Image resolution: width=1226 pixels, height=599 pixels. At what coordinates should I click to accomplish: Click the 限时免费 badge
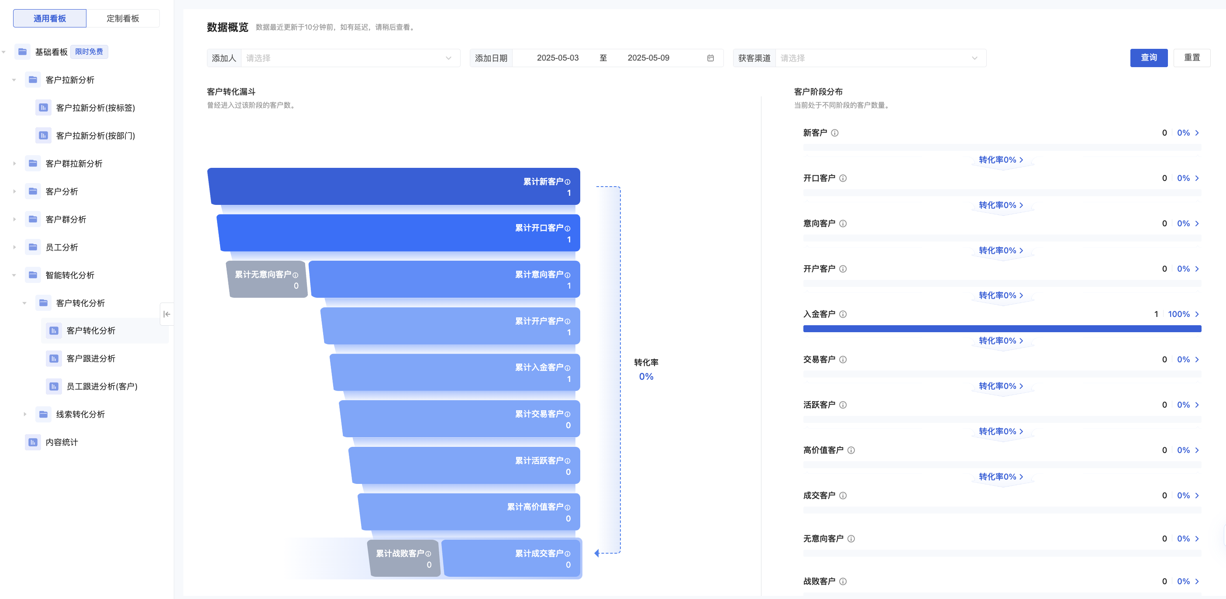[x=89, y=52]
